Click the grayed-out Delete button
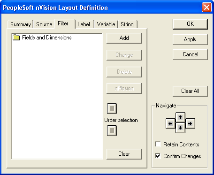 pyautogui.click(x=124, y=72)
